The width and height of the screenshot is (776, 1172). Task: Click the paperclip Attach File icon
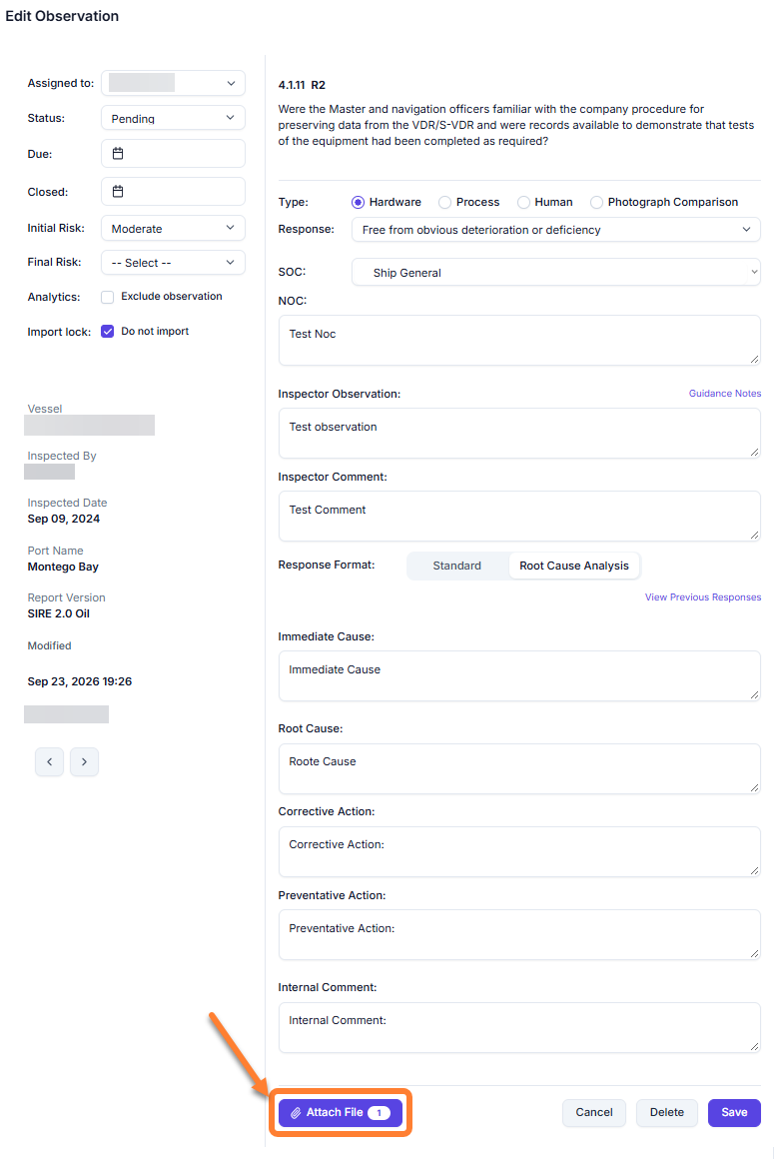(296, 1113)
